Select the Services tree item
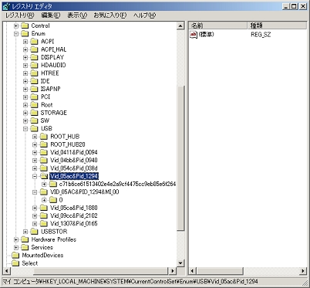The width and height of the screenshot is (310, 288). 42,248
